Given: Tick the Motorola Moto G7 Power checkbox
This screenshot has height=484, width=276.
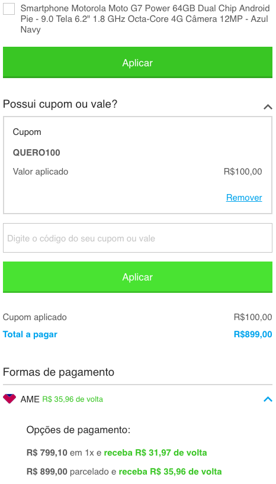Looking at the screenshot, I should tap(9, 9).
